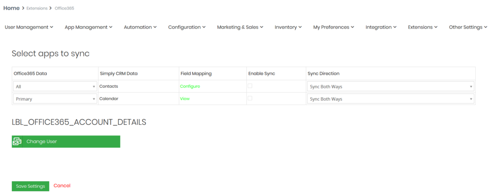Enable sync checkbox for Calendar row

250,98
